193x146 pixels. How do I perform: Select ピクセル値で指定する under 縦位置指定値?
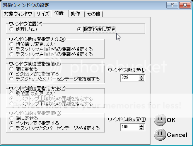[x=34, y=123]
